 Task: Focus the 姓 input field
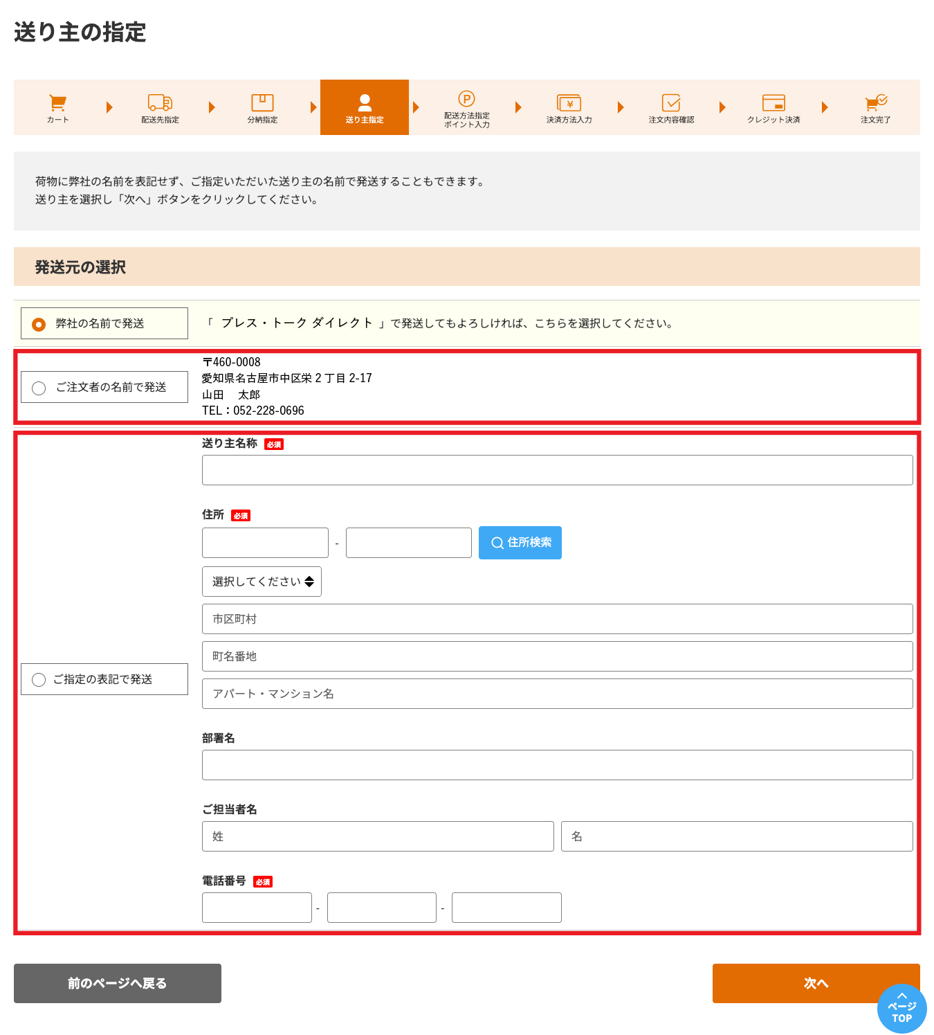pos(378,836)
